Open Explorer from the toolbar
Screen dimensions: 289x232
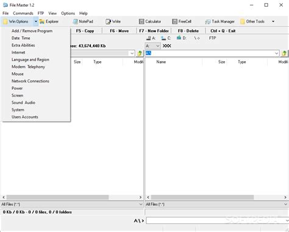49,21
